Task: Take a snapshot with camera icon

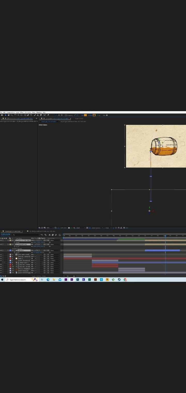Action: pyautogui.click(x=69, y=228)
